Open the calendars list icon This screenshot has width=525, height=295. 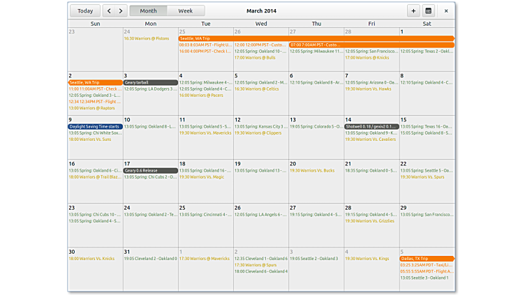(429, 11)
